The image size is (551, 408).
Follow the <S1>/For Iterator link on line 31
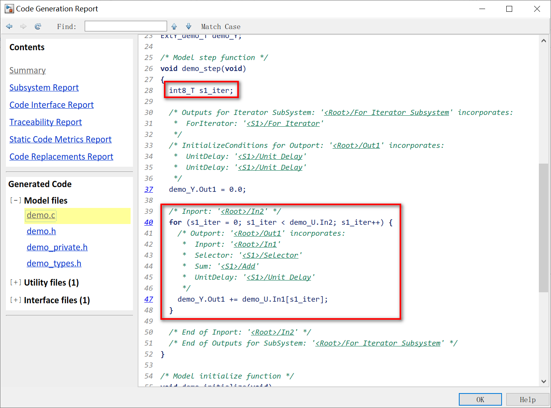pyautogui.click(x=283, y=124)
